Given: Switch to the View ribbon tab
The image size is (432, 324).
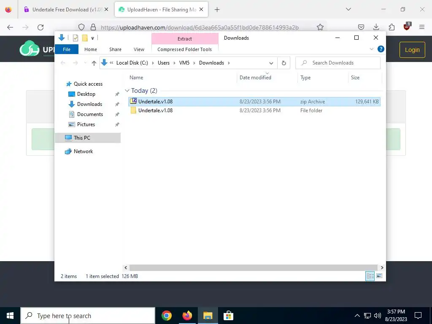Looking at the screenshot, I should coord(139,49).
